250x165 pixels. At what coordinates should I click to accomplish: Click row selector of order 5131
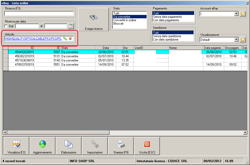tap(6, 56)
